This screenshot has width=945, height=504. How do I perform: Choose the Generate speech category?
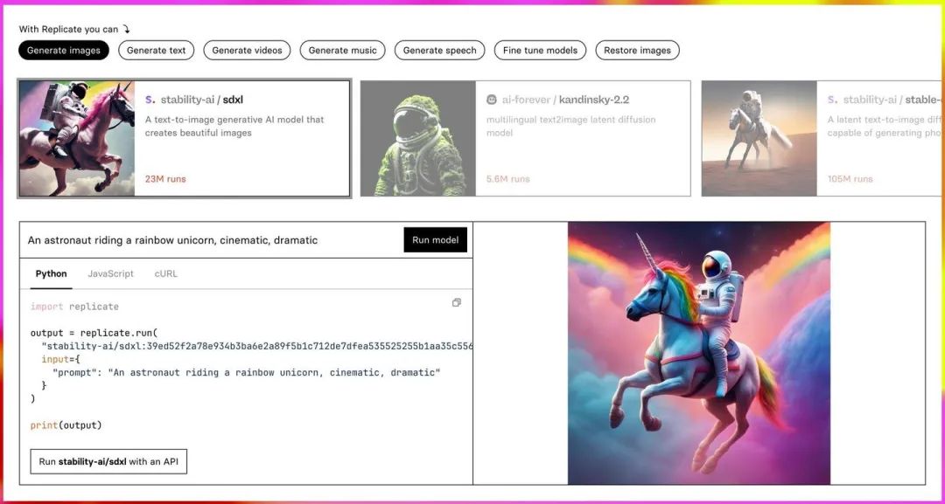click(440, 51)
